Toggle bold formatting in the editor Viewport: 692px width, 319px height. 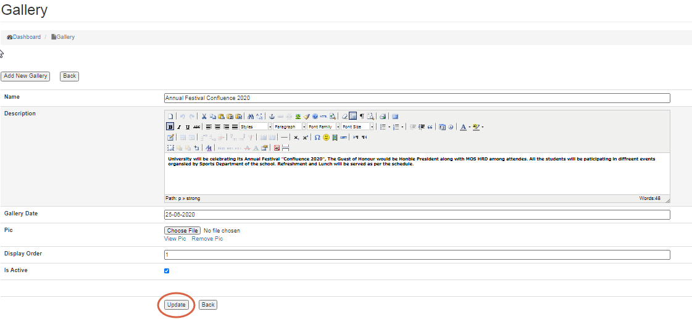coord(170,126)
